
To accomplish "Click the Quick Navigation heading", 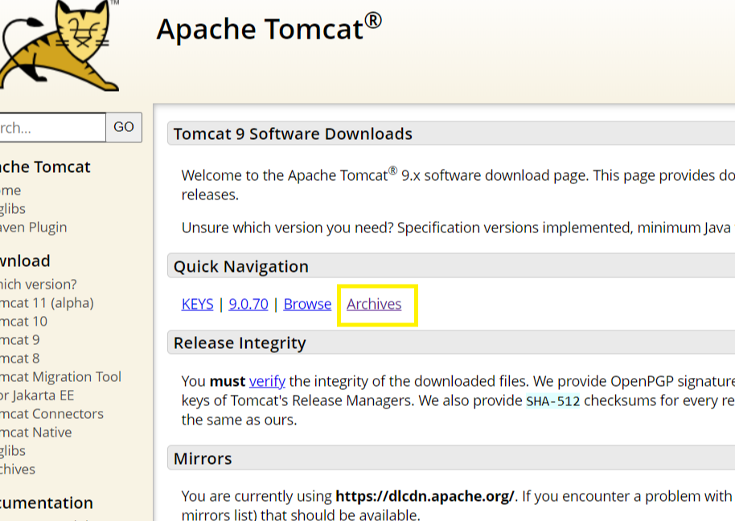I will pos(241,267).
